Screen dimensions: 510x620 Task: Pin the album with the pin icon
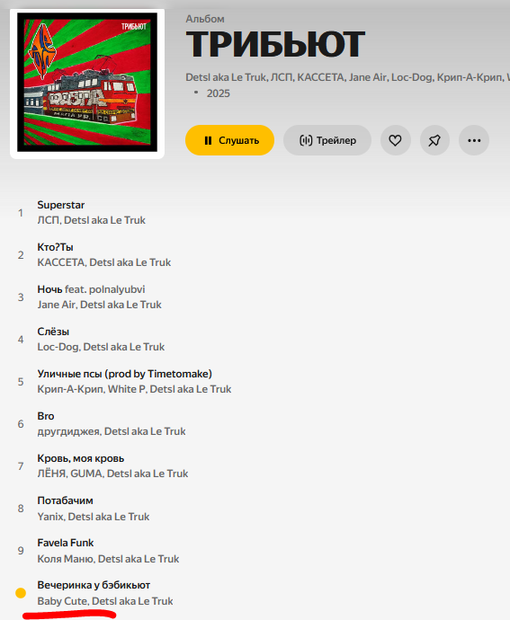click(x=434, y=140)
